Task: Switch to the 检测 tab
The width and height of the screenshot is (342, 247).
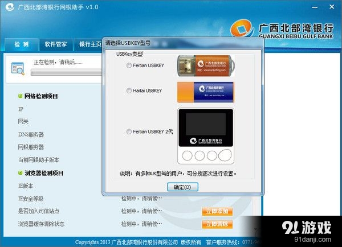Action: (x=22, y=44)
